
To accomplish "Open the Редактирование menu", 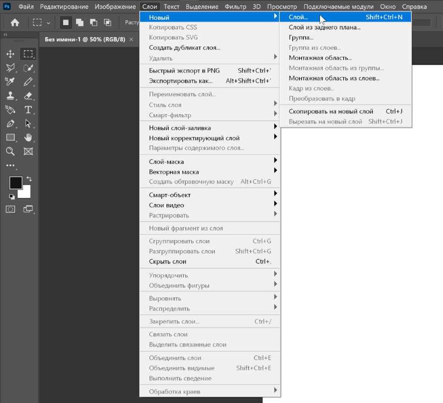I will point(64,7).
